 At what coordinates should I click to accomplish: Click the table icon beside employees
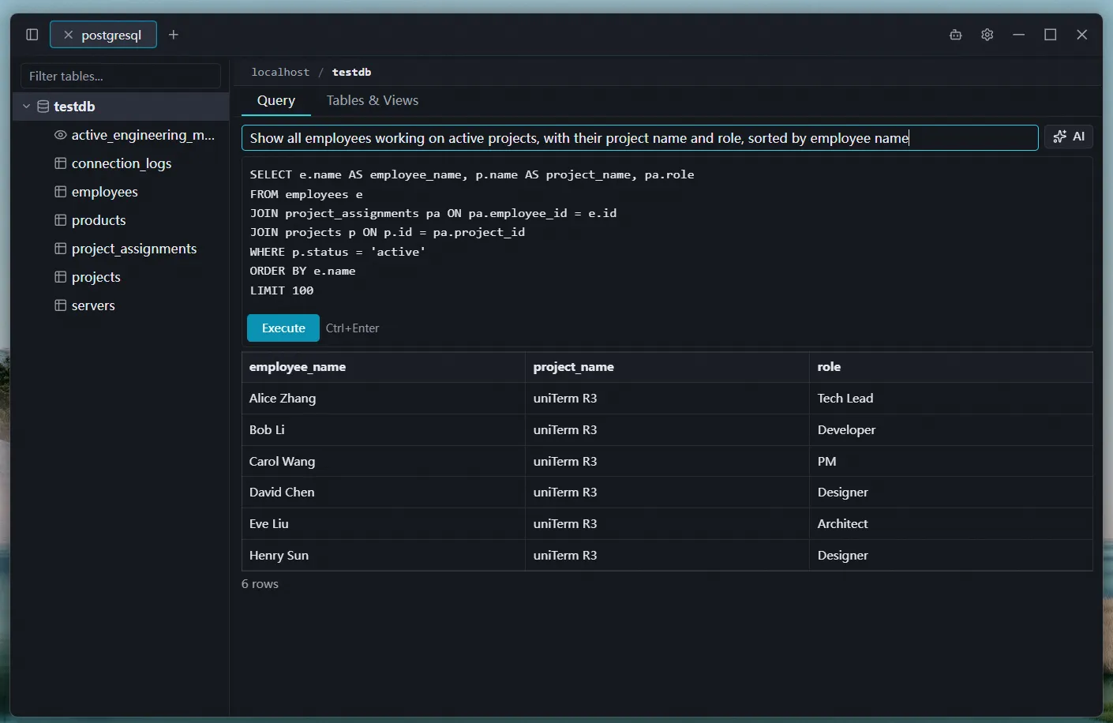60,192
